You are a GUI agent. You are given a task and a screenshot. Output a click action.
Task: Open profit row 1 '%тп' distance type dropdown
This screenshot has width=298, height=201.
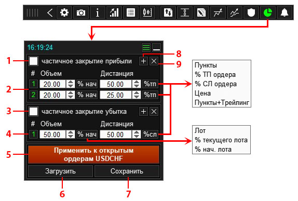coord(150,84)
